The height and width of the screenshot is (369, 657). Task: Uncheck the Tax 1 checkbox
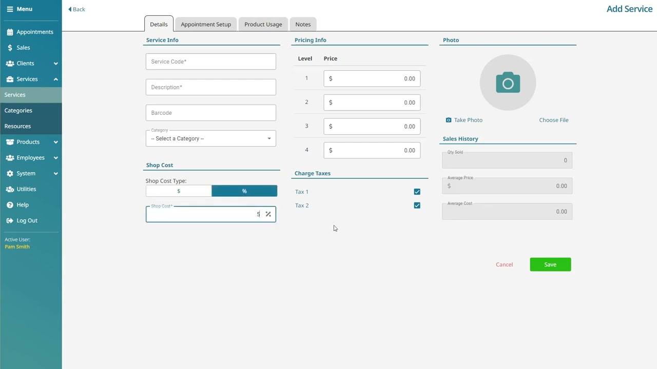click(x=417, y=192)
